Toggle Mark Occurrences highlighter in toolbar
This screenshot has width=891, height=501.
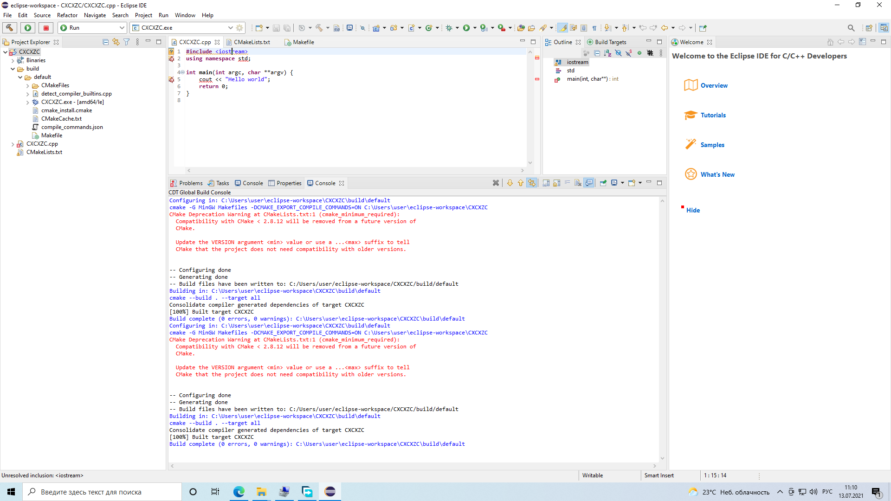tap(562, 28)
